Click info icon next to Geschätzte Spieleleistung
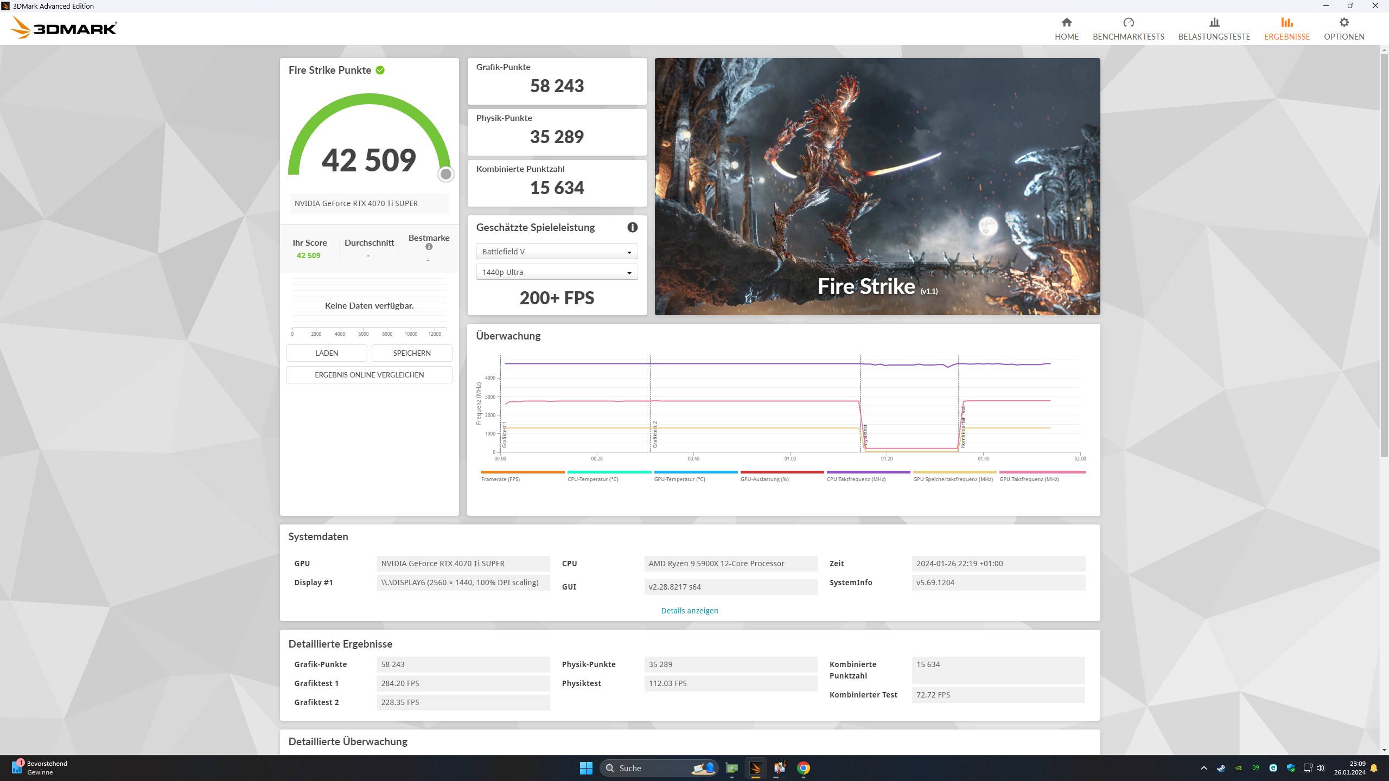 point(632,228)
